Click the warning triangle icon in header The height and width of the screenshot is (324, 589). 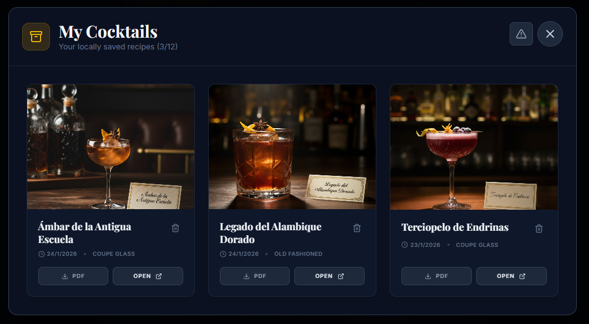pyautogui.click(x=521, y=34)
